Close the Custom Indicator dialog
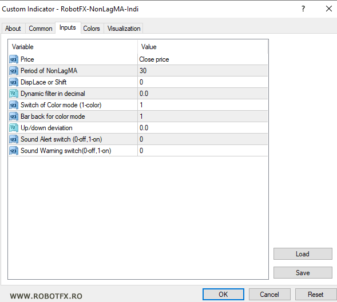The height and width of the screenshot is (302, 337). (329, 9)
